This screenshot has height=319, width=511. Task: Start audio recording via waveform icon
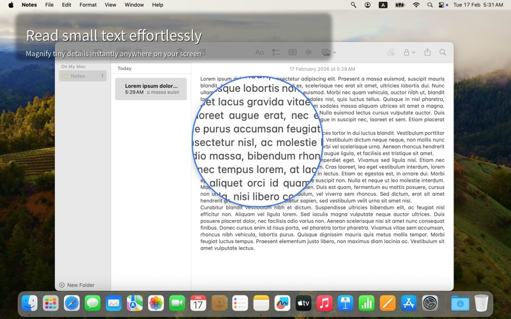click(x=309, y=52)
